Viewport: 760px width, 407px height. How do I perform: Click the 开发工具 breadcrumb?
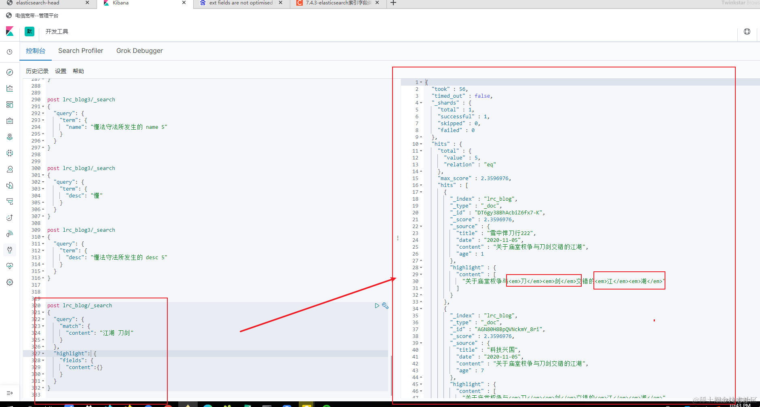[x=57, y=31]
